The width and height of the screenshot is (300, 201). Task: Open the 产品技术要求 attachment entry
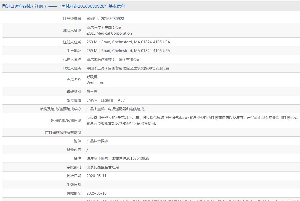pyautogui.click(x=97, y=141)
